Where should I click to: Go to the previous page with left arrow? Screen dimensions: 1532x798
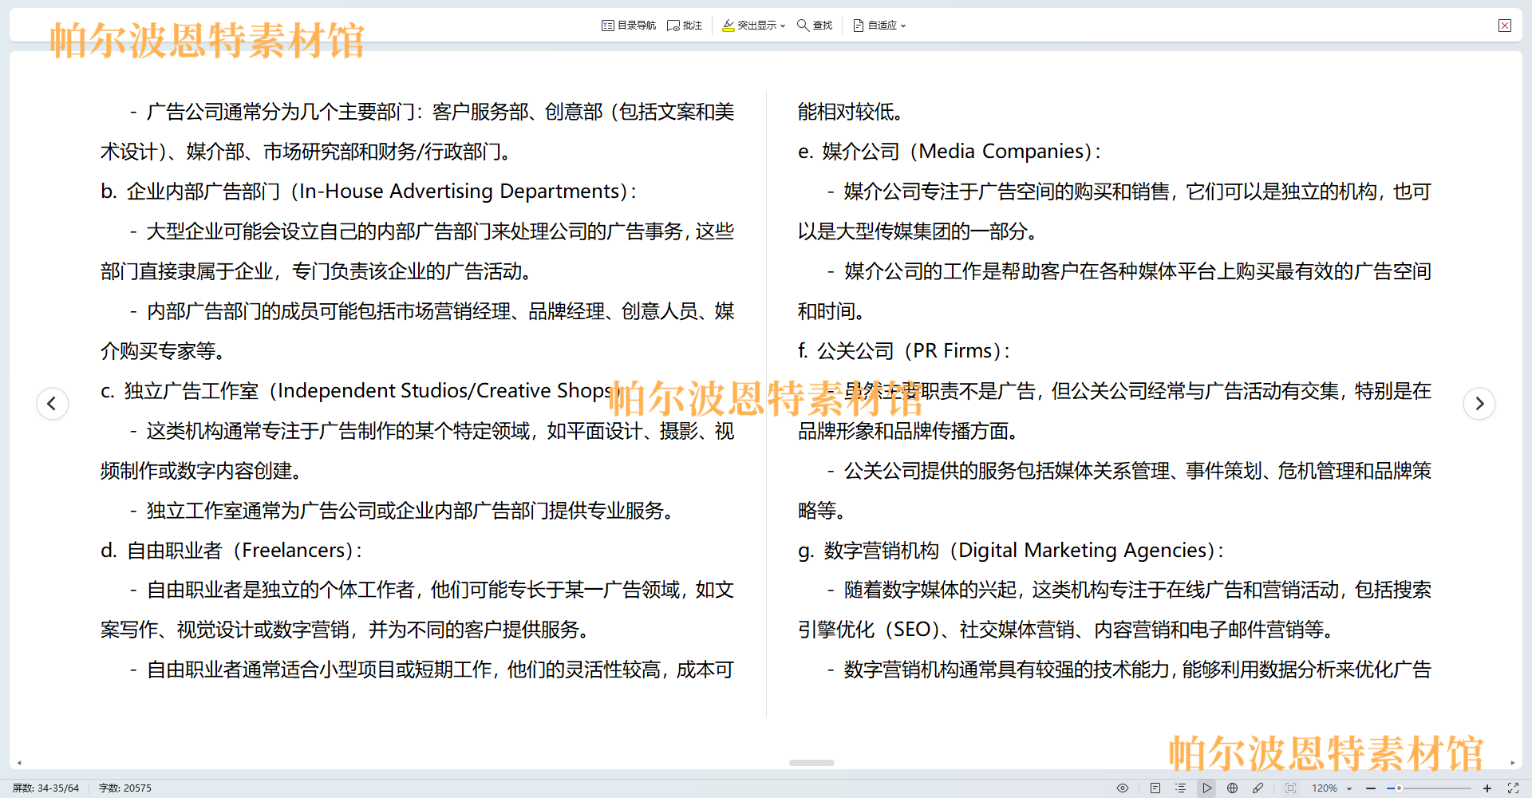coord(53,403)
